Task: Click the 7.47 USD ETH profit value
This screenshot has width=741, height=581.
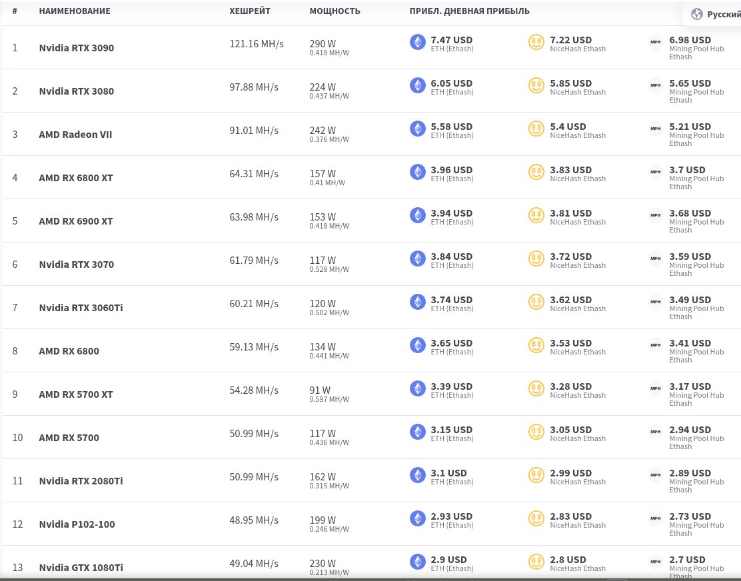Action: [x=451, y=40]
